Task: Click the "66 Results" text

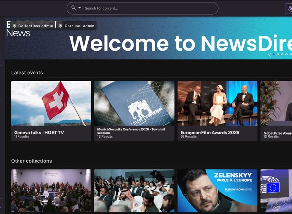Action: pos(188,136)
